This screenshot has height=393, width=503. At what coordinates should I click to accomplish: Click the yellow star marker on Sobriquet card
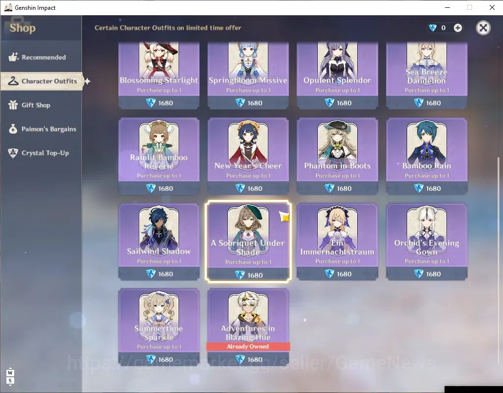[284, 217]
